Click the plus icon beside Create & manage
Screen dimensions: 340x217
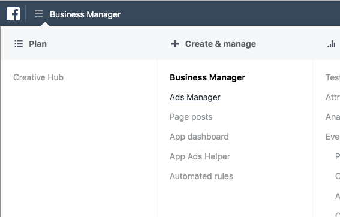pos(175,44)
